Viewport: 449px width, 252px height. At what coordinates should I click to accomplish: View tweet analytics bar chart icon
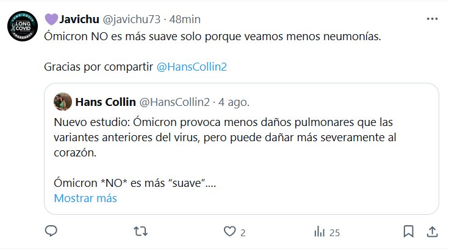pyautogui.click(x=319, y=231)
